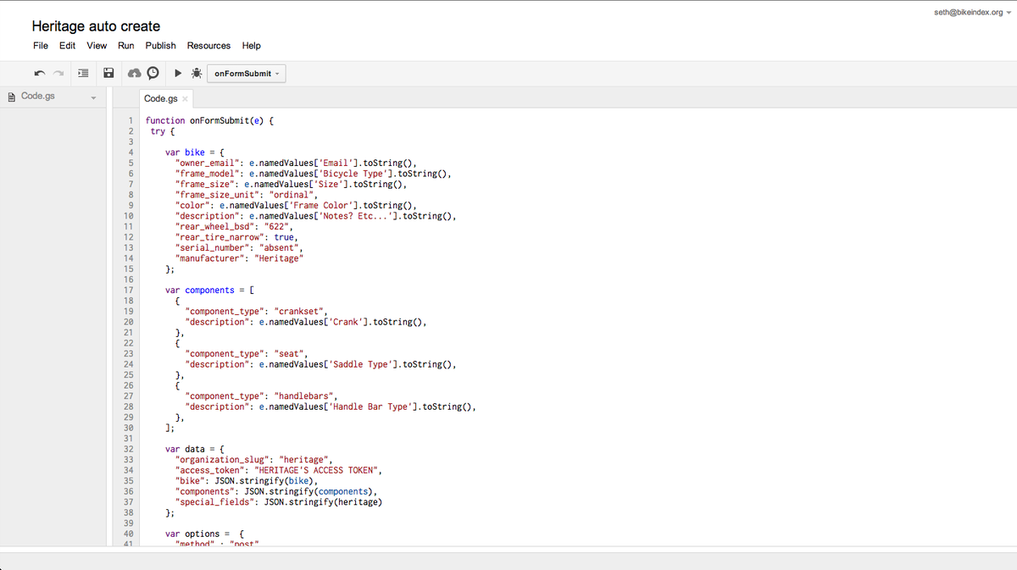View execution transcript using the clock icon
The image size is (1017, 570).
[153, 73]
